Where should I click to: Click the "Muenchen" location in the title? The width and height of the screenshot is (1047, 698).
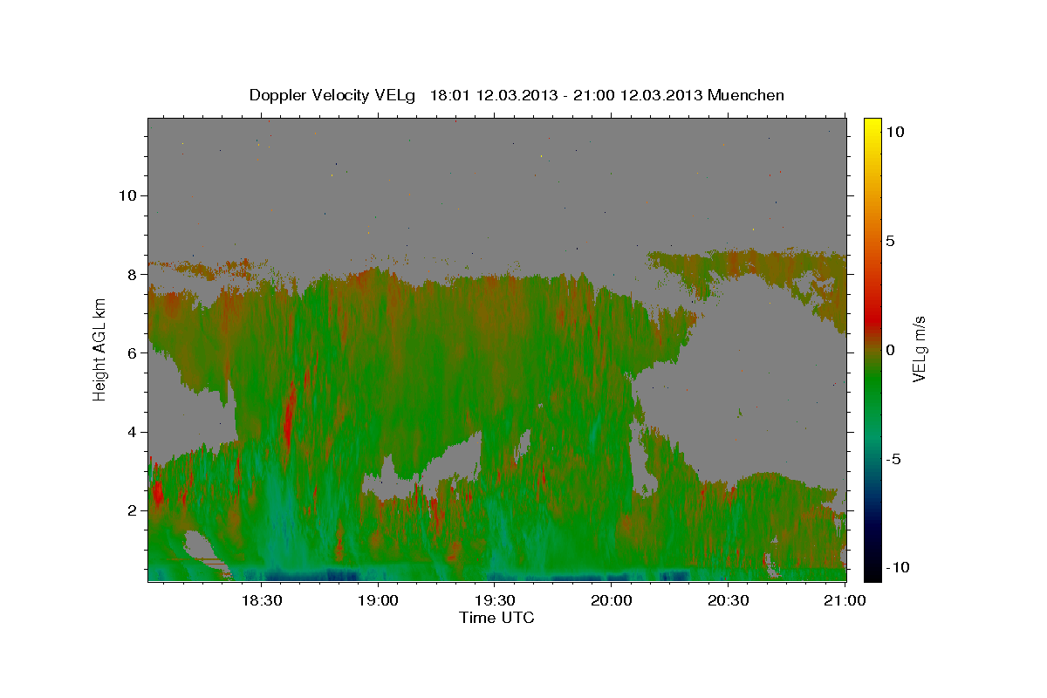pyautogui.click(x=747, y=95)
